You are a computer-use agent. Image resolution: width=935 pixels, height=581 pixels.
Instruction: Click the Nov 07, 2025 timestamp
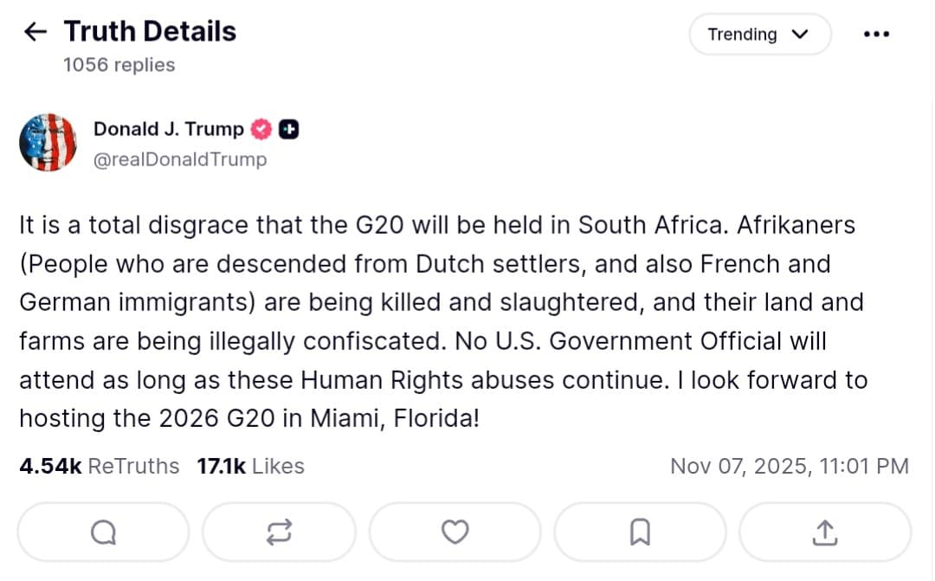[790, 466]
